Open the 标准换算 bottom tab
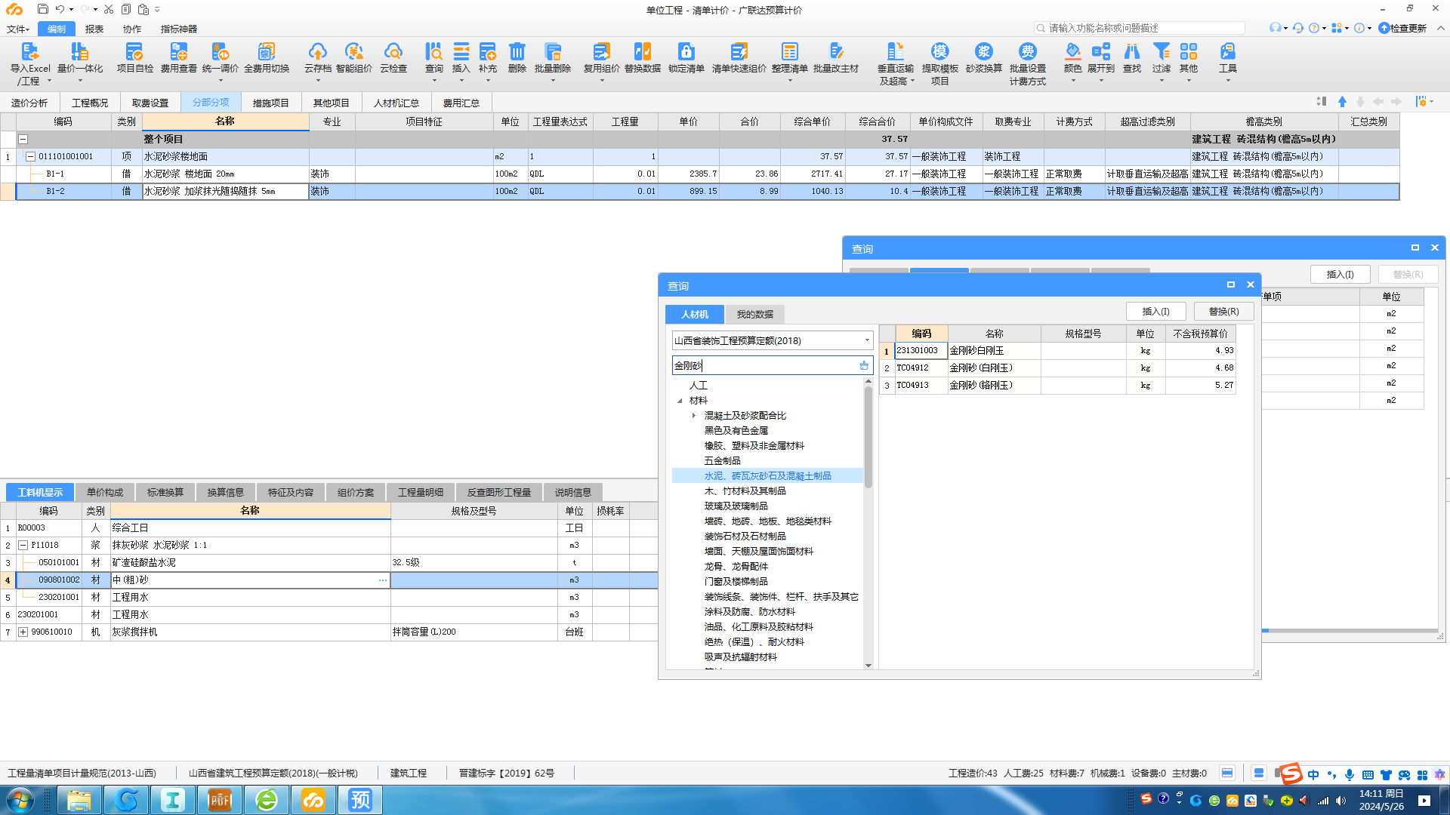 coord(165,492)
